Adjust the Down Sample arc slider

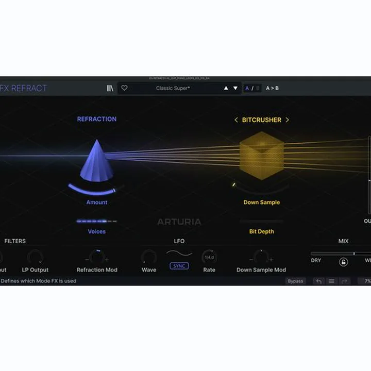[x=261, y=188]
